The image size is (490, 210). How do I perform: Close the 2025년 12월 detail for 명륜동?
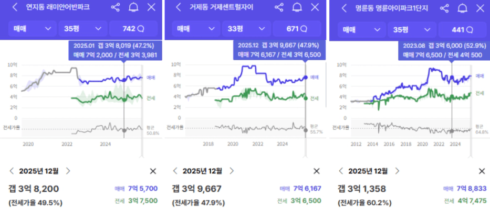(481, 171)
